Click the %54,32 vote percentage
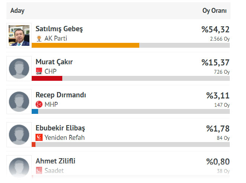Image resolution: width=246 pixels, height=183 pixels. tap(215, 30)
